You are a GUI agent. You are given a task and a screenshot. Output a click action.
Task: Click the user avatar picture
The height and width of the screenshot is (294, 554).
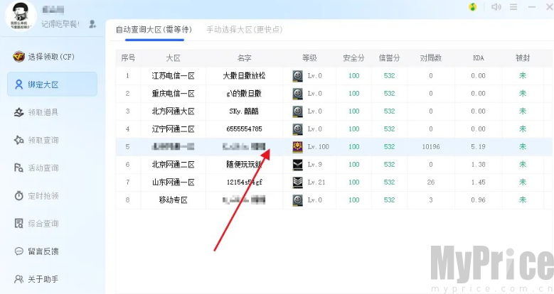point(21,15)
